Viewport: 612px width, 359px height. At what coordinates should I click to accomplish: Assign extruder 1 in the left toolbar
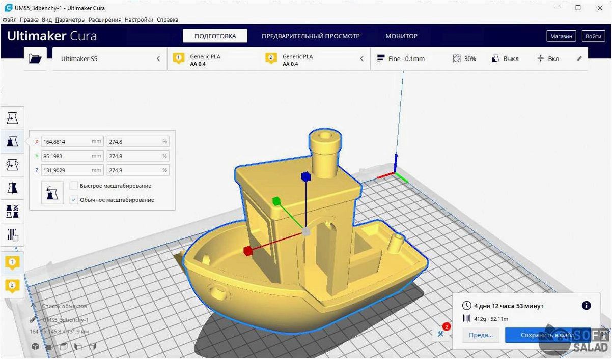tap(12, 263)
